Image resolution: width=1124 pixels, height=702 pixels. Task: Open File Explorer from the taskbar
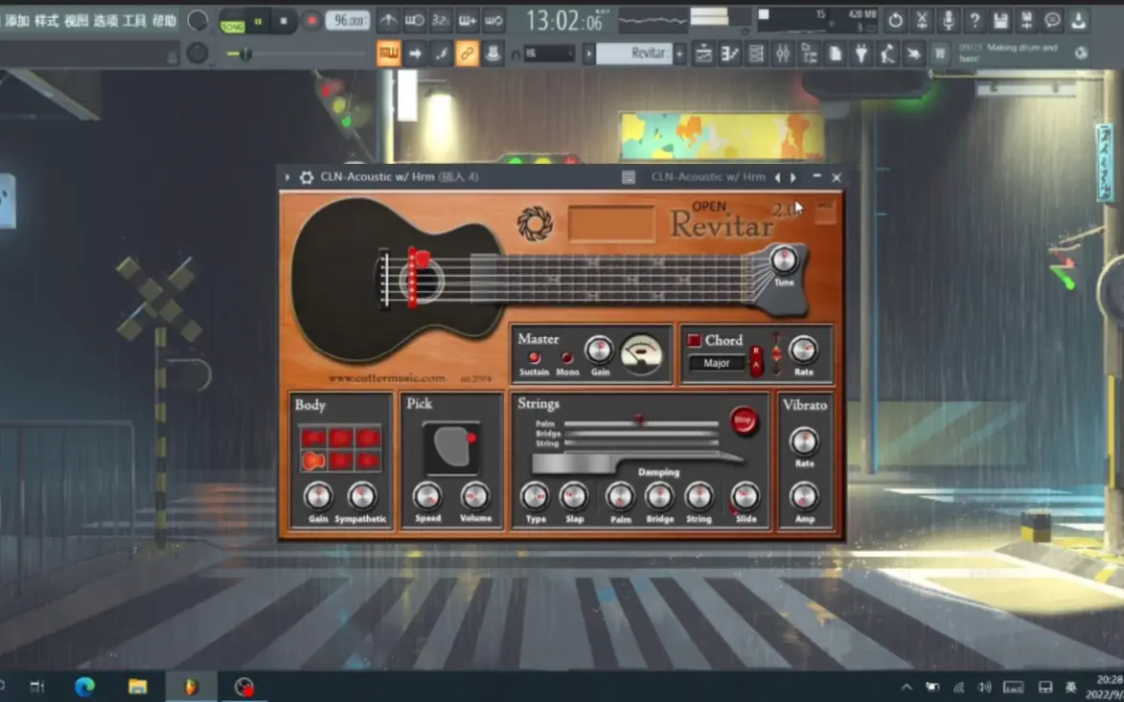pyautogui.click(x=138, y=688)
